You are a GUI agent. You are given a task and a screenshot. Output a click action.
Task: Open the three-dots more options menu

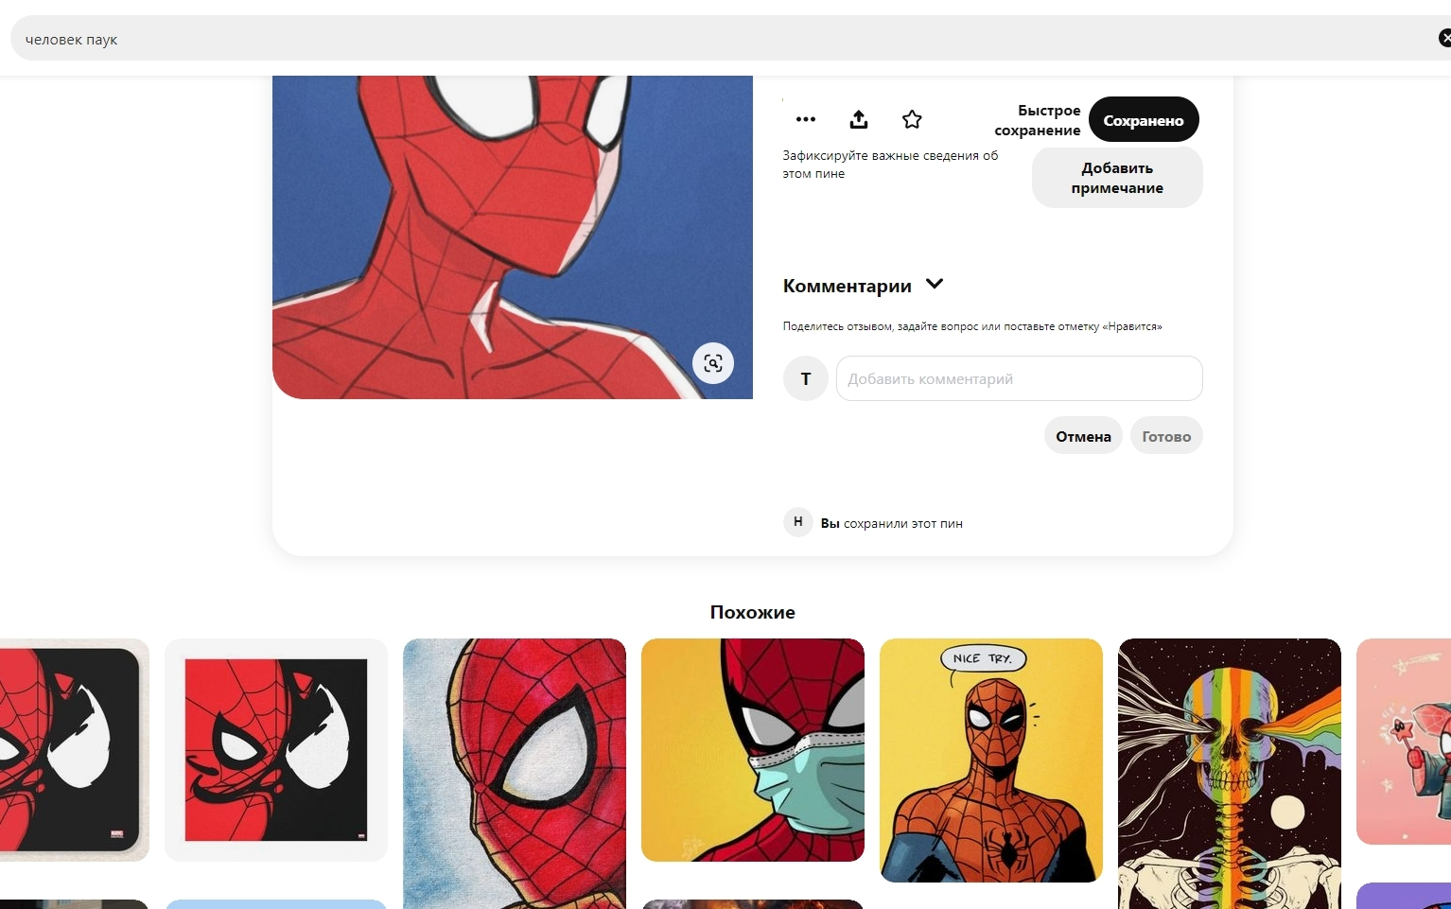coord(806,119)
